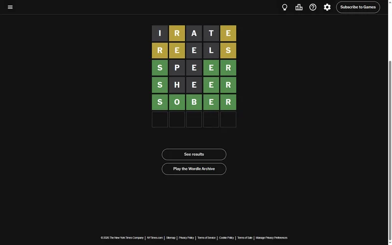
Task: Click the green S tile in SOBER
Action: (160, 102)
